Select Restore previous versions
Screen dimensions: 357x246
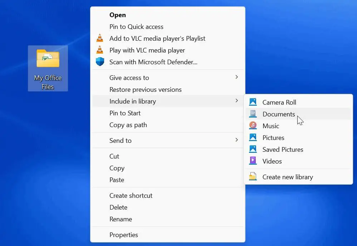[168, 90]
